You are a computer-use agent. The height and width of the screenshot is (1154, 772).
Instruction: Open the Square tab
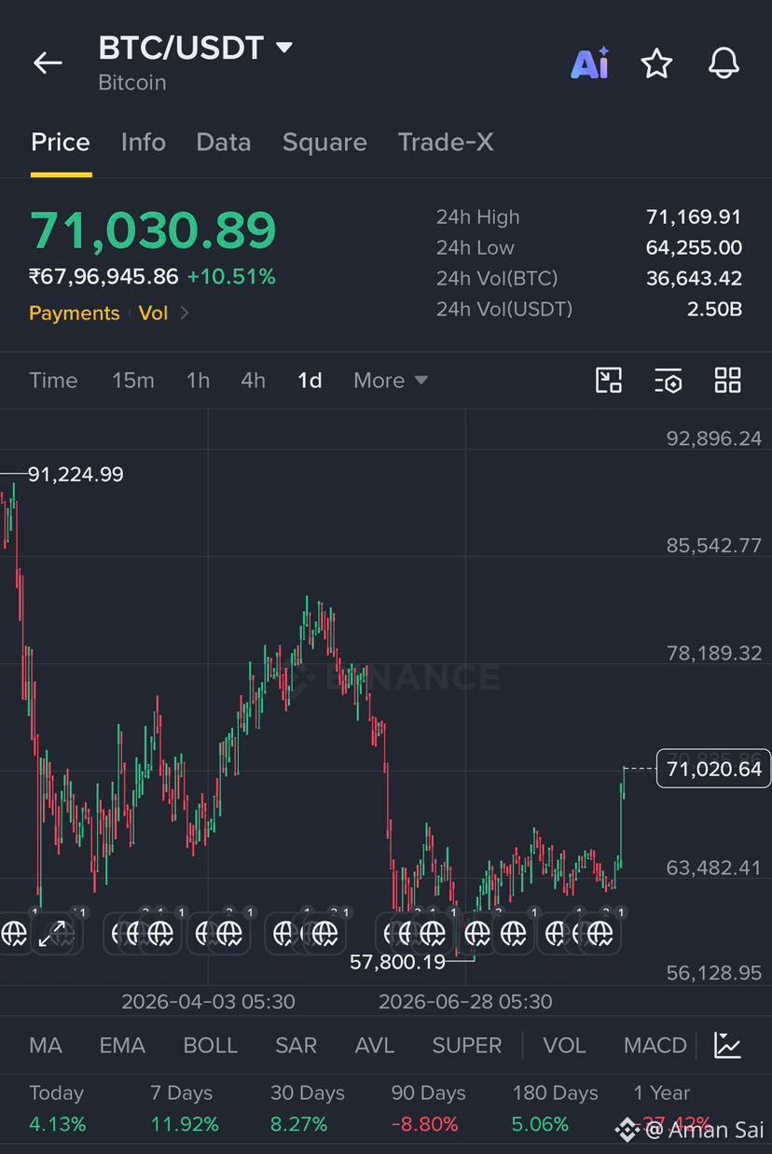[324, 142]
